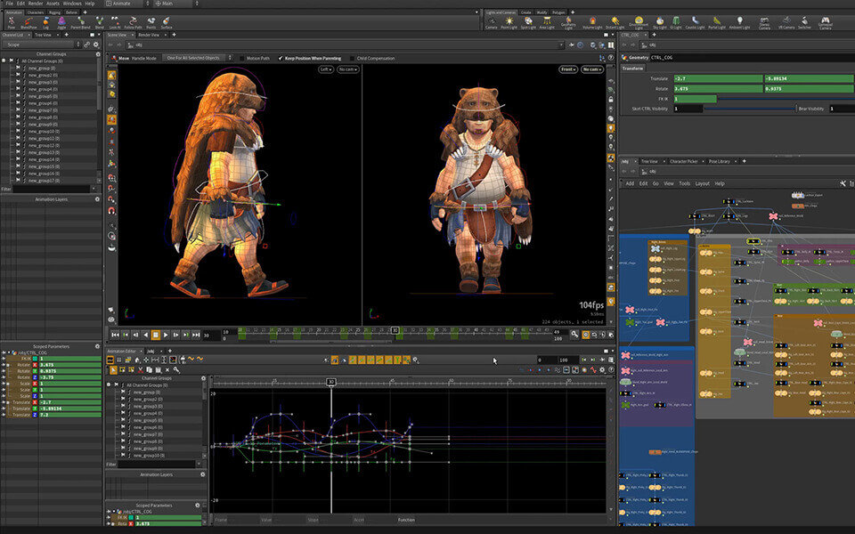Select the Follow Path shelf tool
855x534 pixels.
(x=133, y=22)
